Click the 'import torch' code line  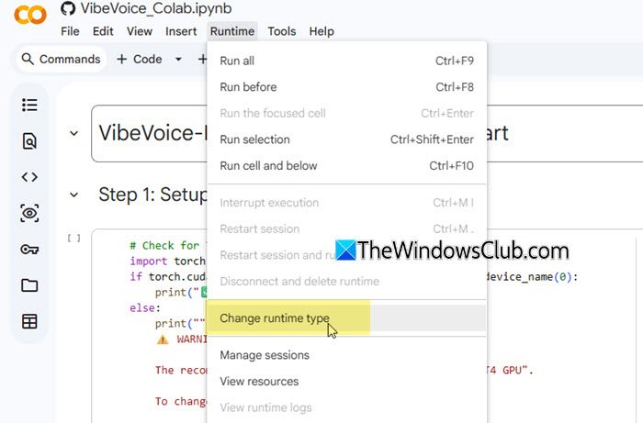167,262
